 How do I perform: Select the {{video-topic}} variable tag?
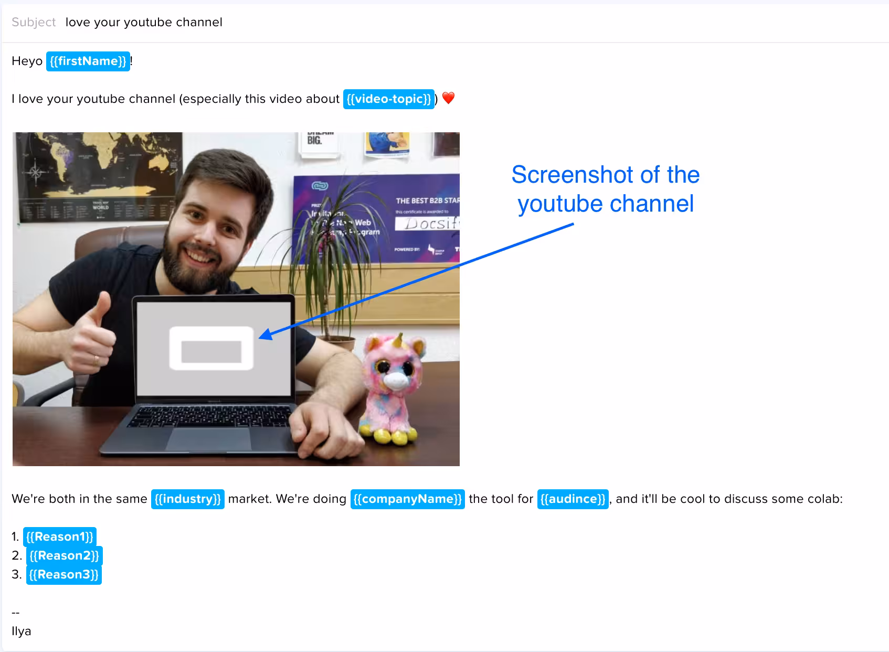388,99
